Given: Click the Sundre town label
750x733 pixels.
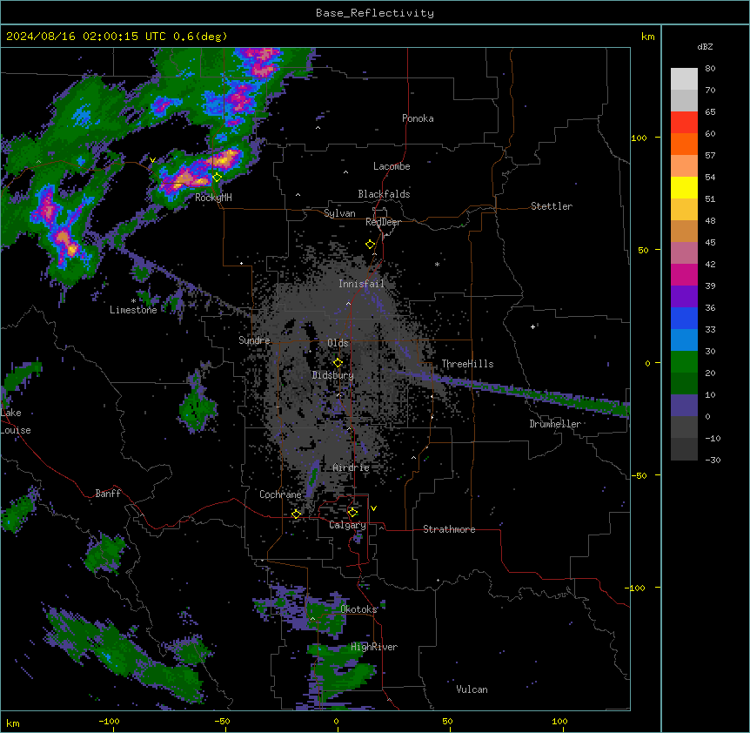Looking at the screenshot, I should (254, 340).
